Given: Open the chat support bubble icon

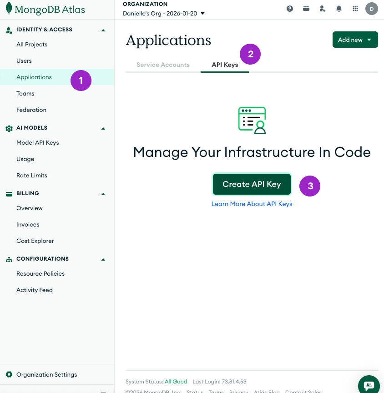Looking at the screenshot, I should point(369,385).
